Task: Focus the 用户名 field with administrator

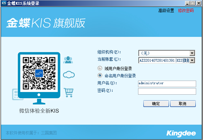Action: coord(167,84)
